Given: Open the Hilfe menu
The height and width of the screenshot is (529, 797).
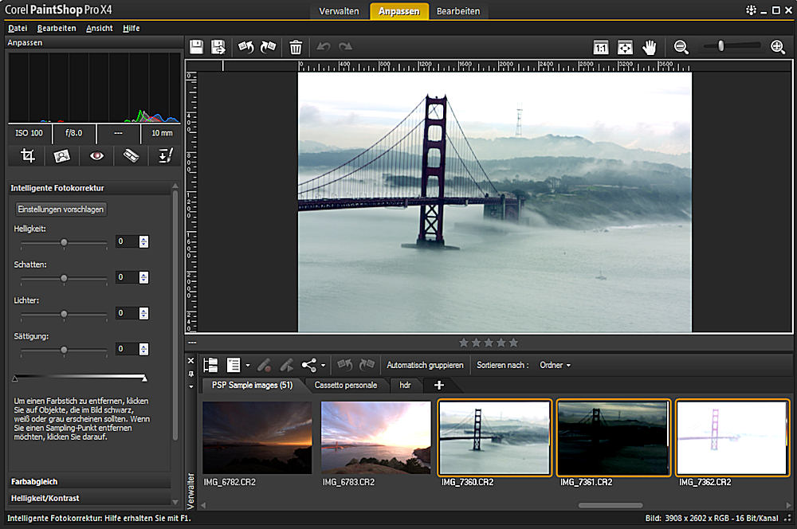Looking at the screenshot, I should click(x=132, y=29).
